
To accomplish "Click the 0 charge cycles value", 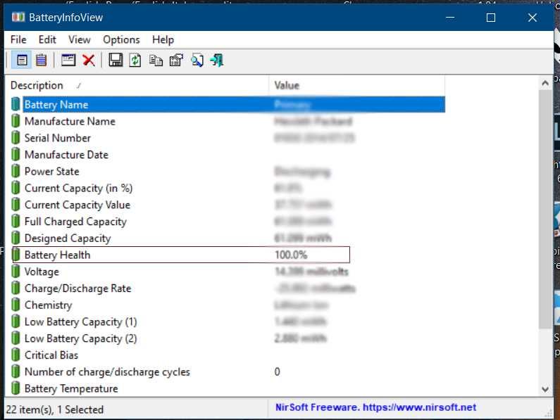I will [277, 372].
